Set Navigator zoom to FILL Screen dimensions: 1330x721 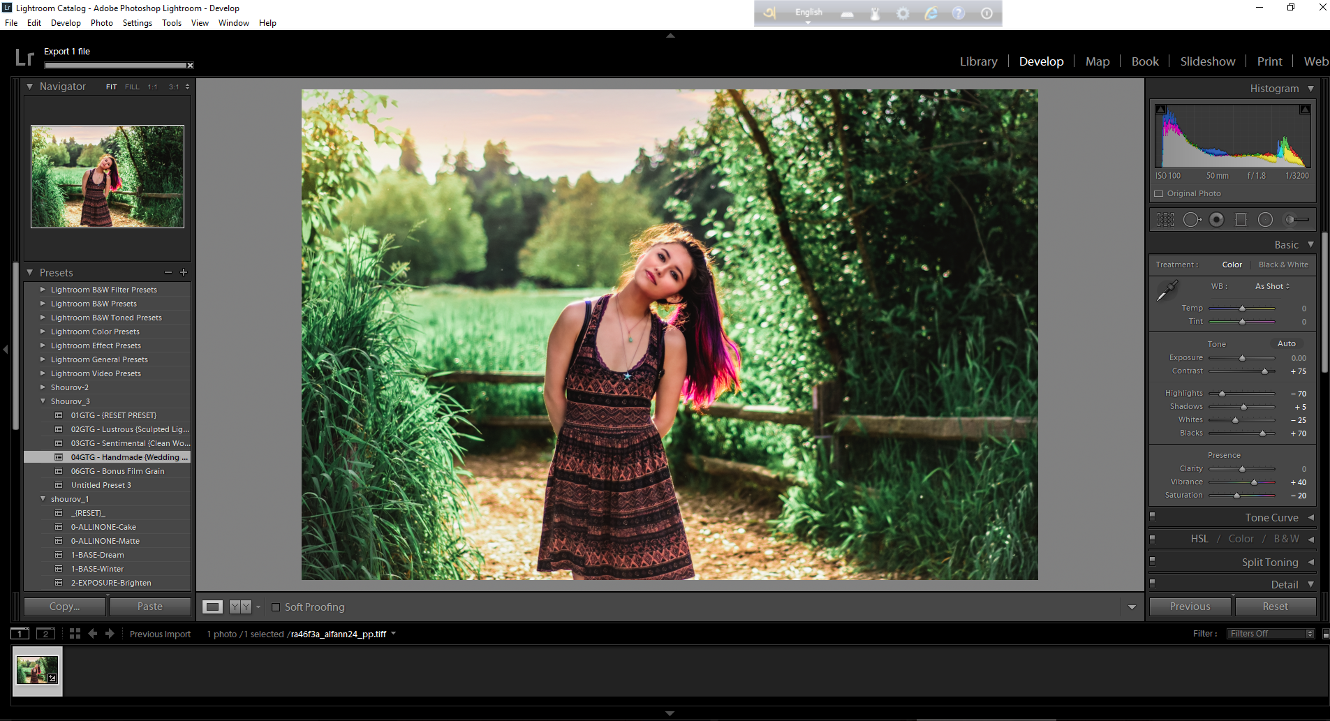pyautogui.click(x=132, y=87)
